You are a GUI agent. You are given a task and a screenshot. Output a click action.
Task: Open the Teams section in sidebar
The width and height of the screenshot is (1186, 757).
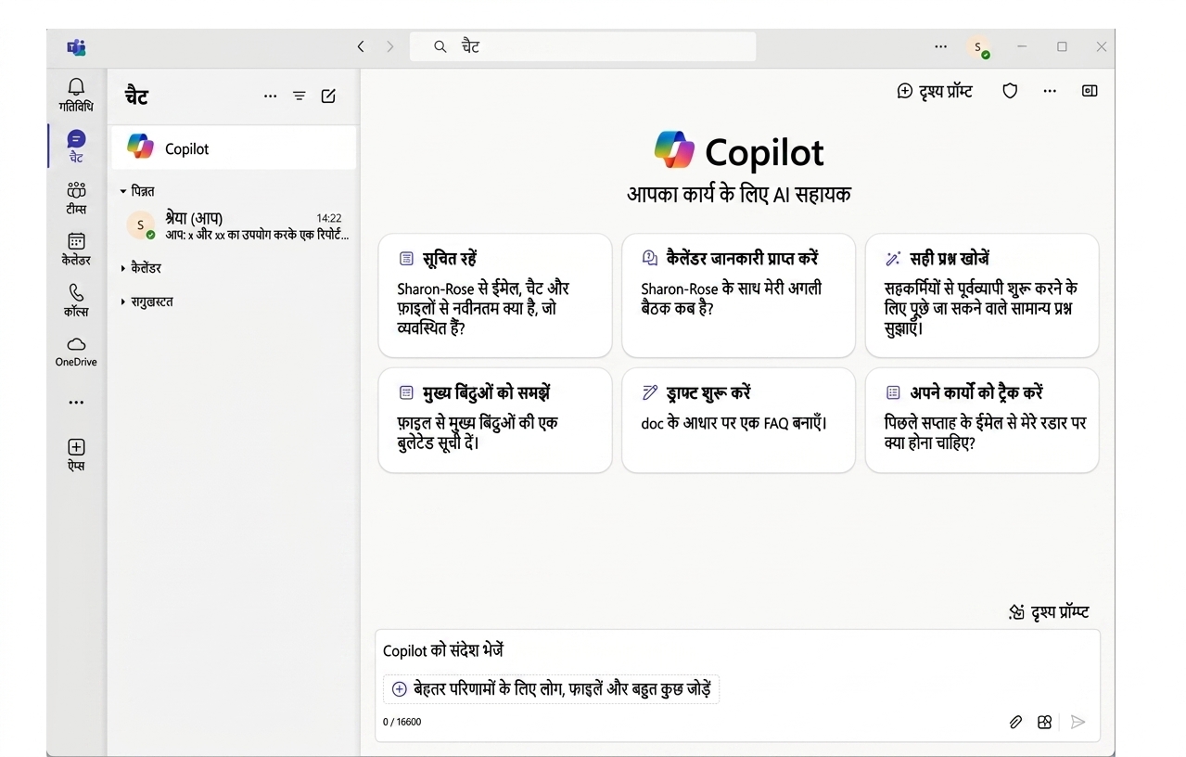click(x=76, y=198)
